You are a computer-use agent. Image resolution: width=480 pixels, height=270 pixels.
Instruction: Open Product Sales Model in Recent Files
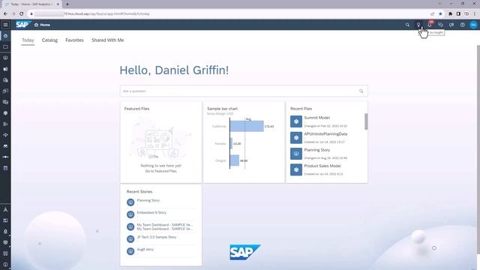(x=322, y=166)
